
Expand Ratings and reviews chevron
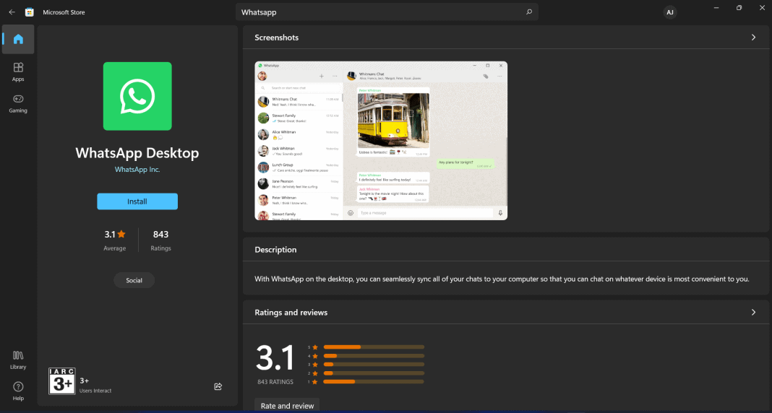pyautogui.click(x=753, y=313)
